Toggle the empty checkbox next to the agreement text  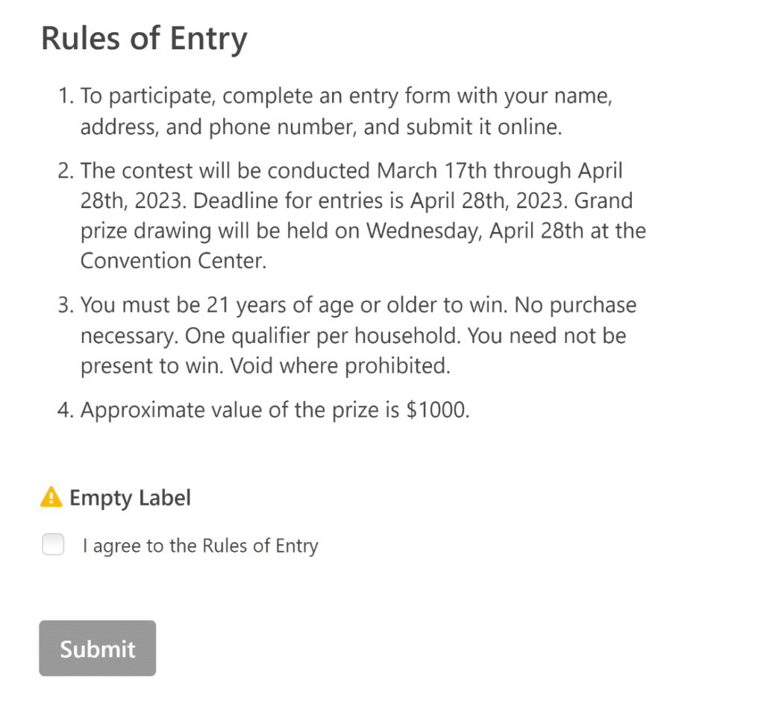pyautogui.click(x=53, y=544)
